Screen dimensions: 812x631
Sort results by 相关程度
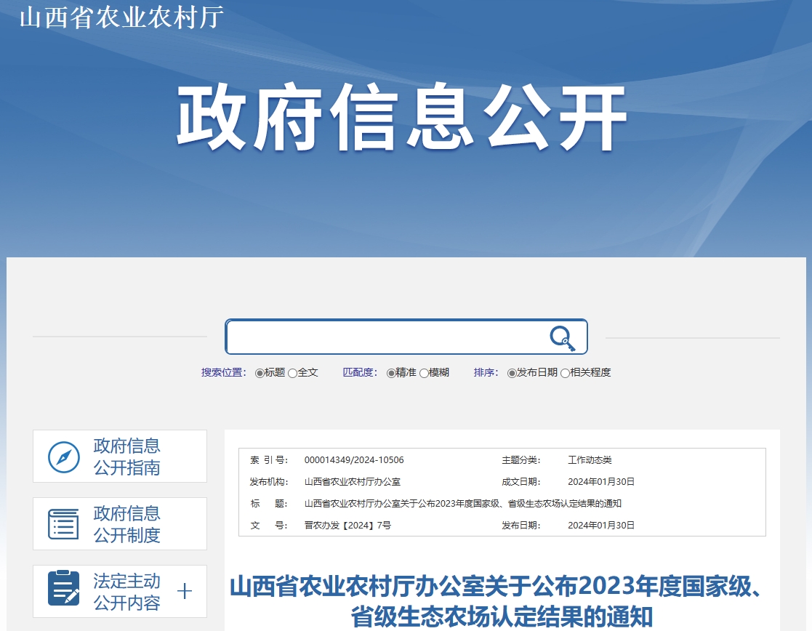pos(565,373)
